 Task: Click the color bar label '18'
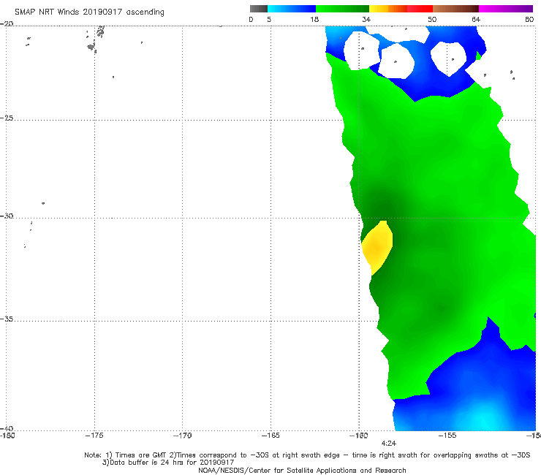[x=314, y=20]
